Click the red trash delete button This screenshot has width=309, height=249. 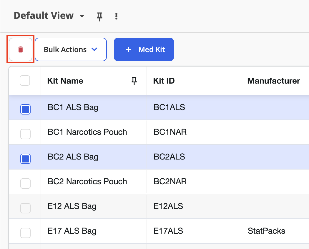(x=21, y=49)
